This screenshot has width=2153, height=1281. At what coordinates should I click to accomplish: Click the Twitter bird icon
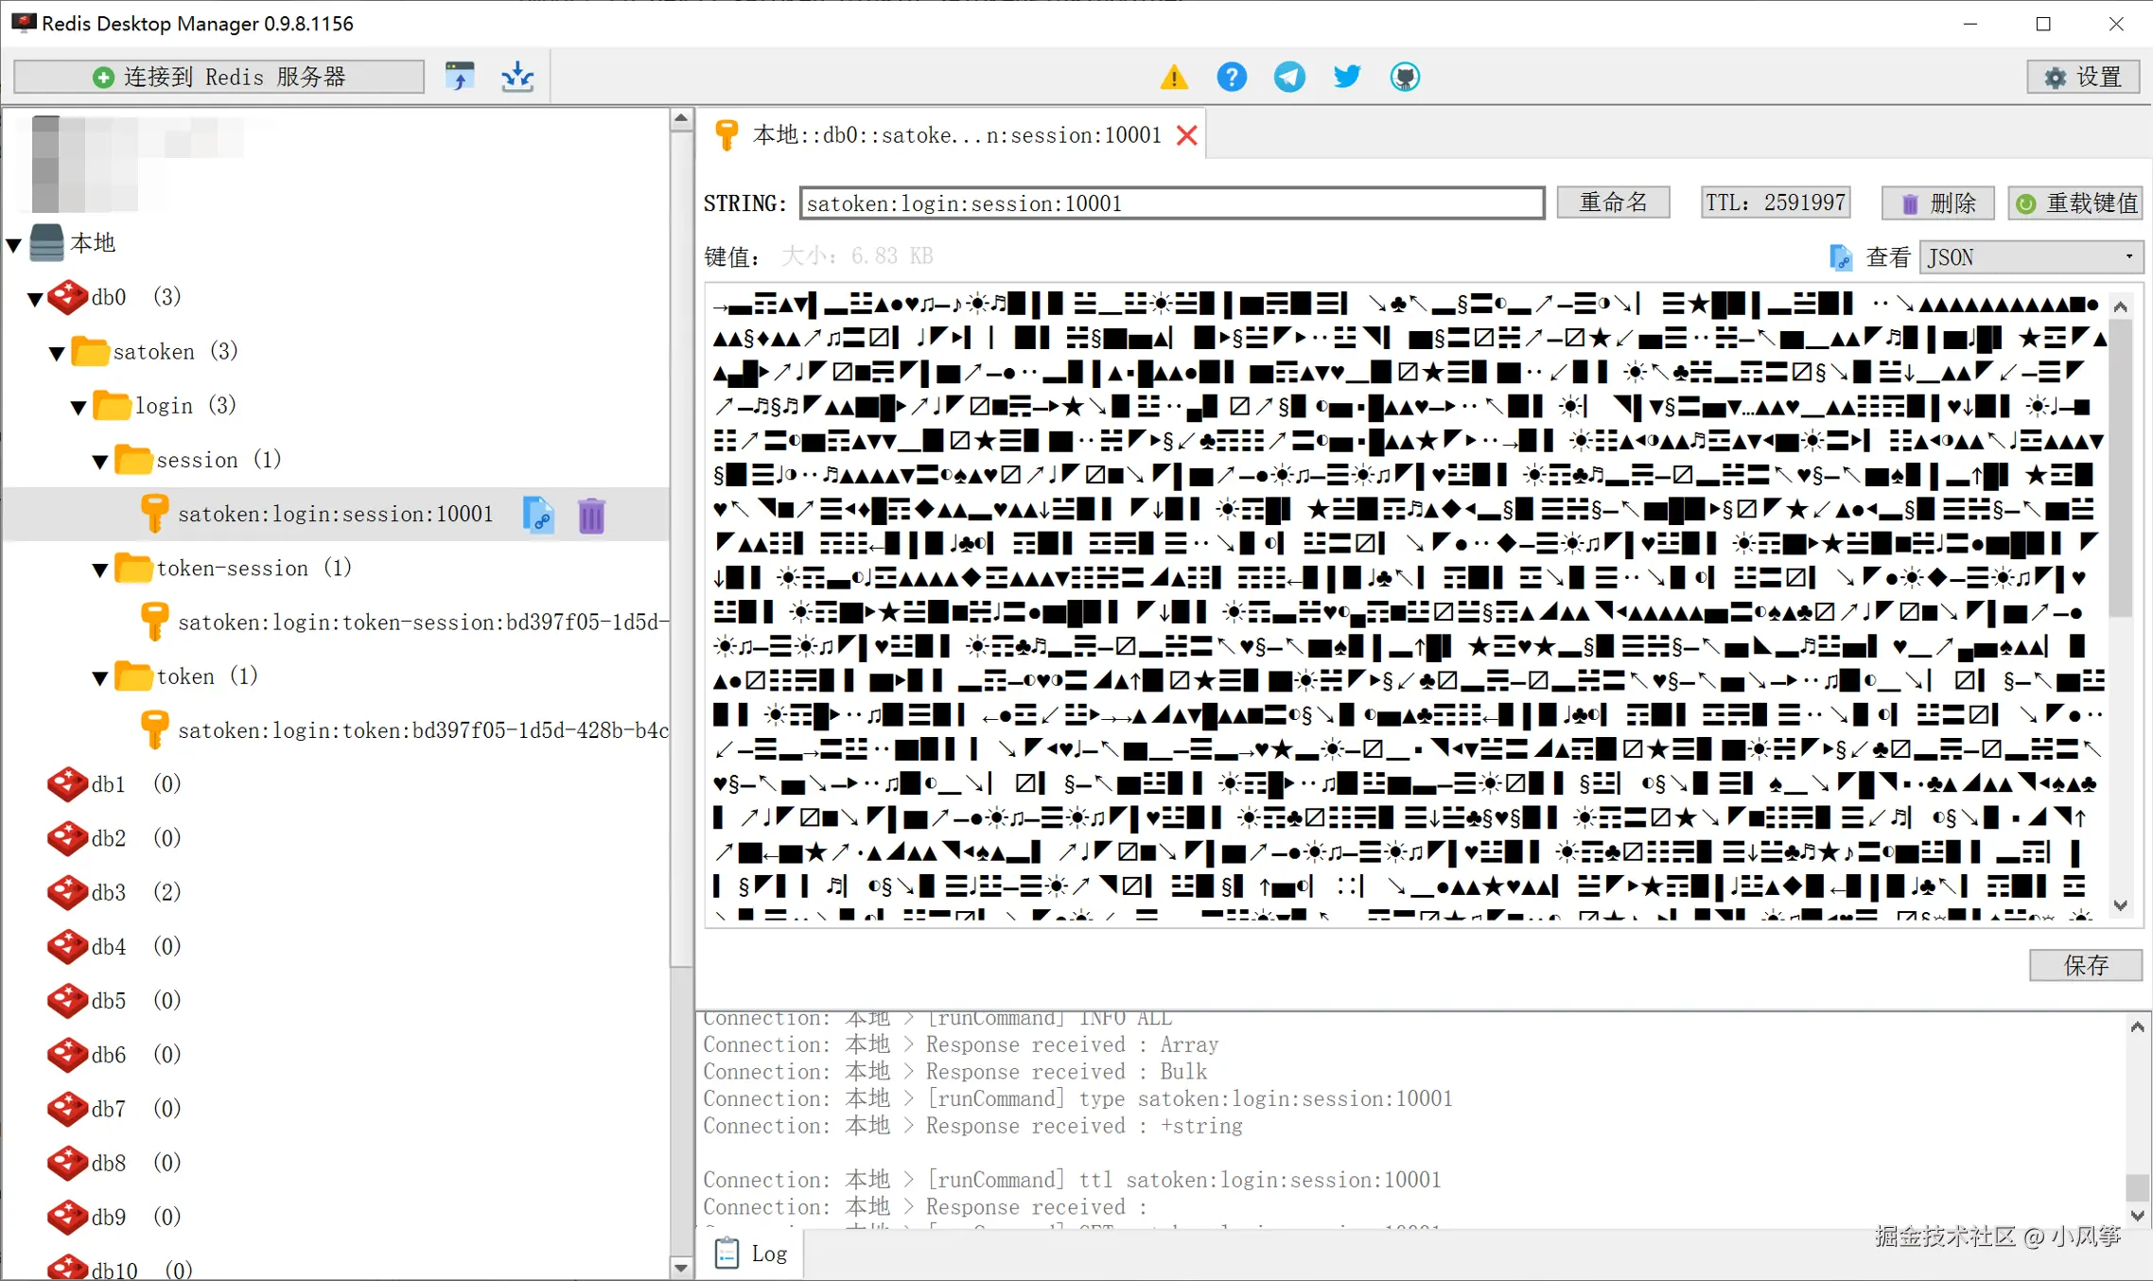click(x=1346, y=77)
